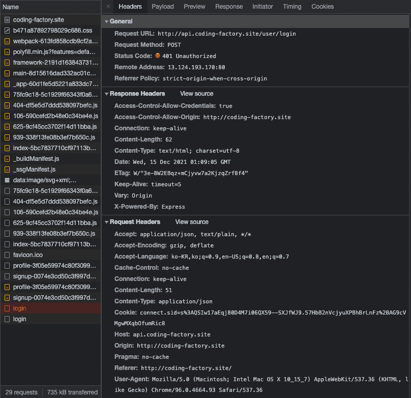411x398 pixels.
Task: Click the white file icon of profile-3f05e59974c80f3099
Action: [7, 266]
